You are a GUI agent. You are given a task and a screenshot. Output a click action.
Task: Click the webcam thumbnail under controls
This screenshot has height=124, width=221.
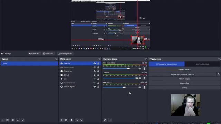pos(185,105)
